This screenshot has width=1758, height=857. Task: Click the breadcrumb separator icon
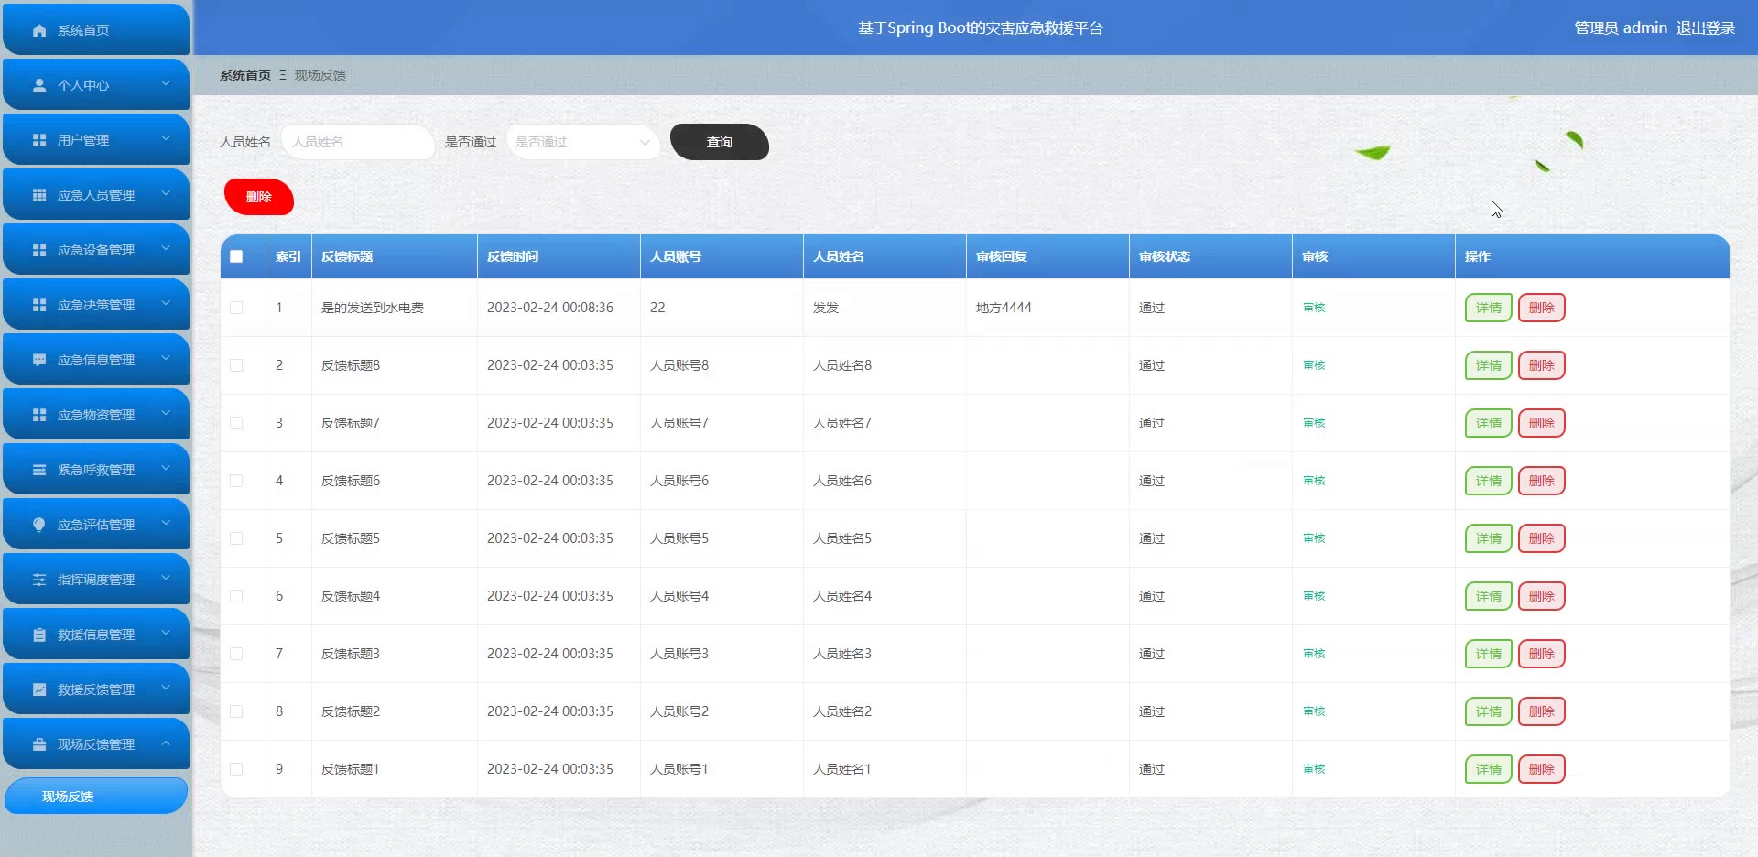point(283,75)
